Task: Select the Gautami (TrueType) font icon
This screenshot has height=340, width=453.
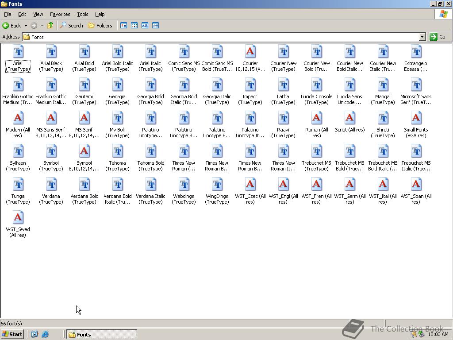Action: click(84, 85)
